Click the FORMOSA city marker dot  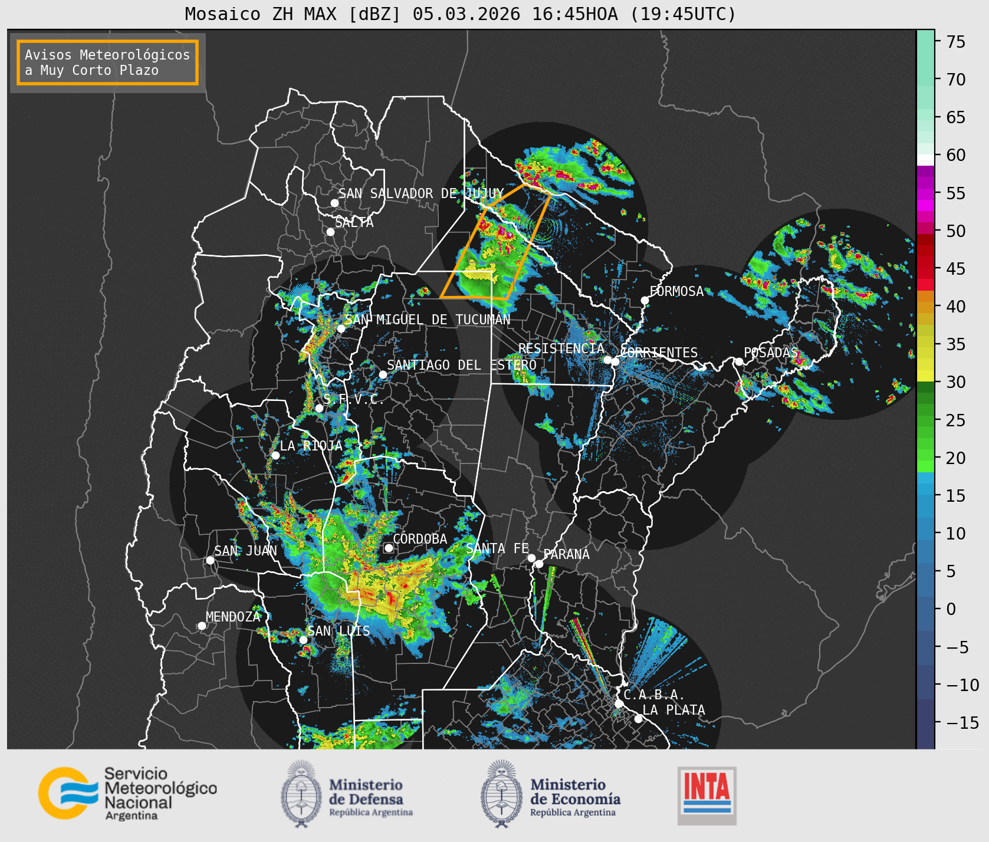click(645, 300)
